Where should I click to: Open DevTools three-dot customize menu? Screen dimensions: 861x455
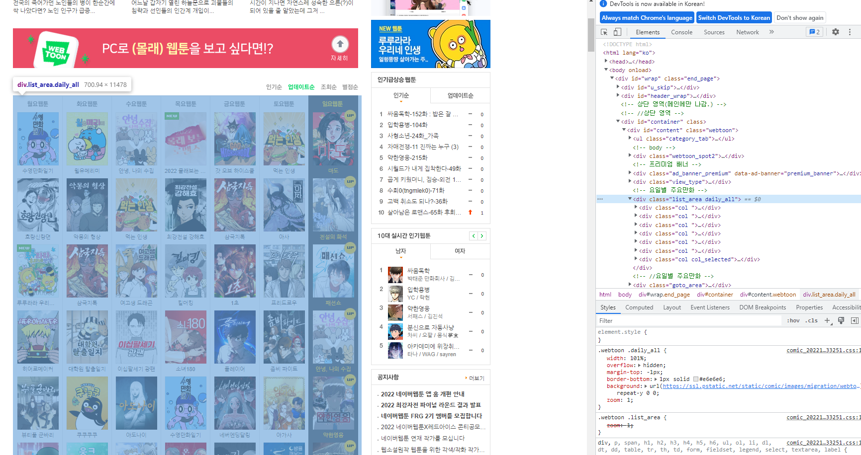coord(850,32)
